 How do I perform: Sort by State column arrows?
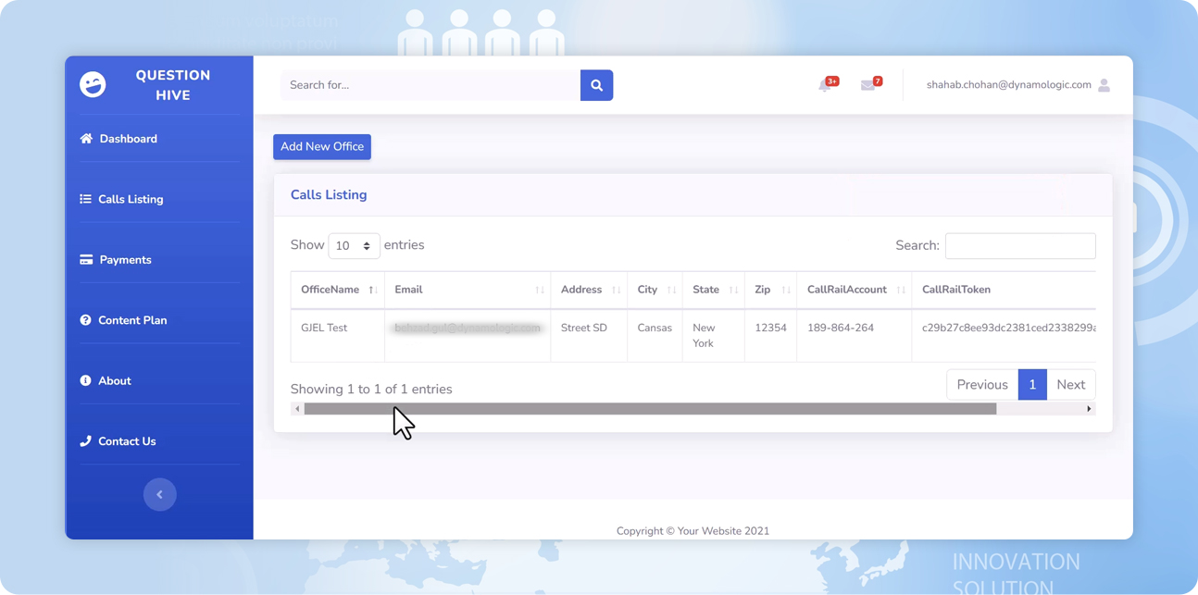pos(734,291)
